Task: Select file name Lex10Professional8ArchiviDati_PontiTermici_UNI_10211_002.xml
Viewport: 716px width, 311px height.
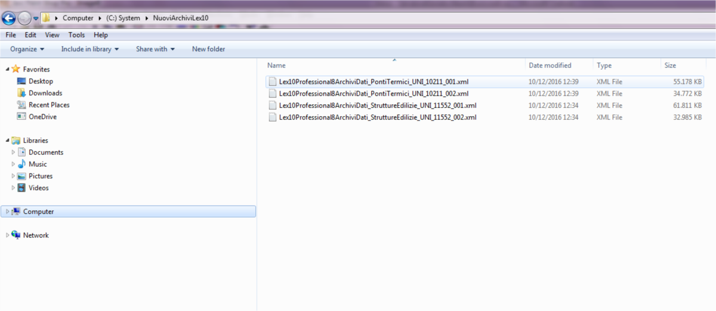Action: [x=374, y=94]
